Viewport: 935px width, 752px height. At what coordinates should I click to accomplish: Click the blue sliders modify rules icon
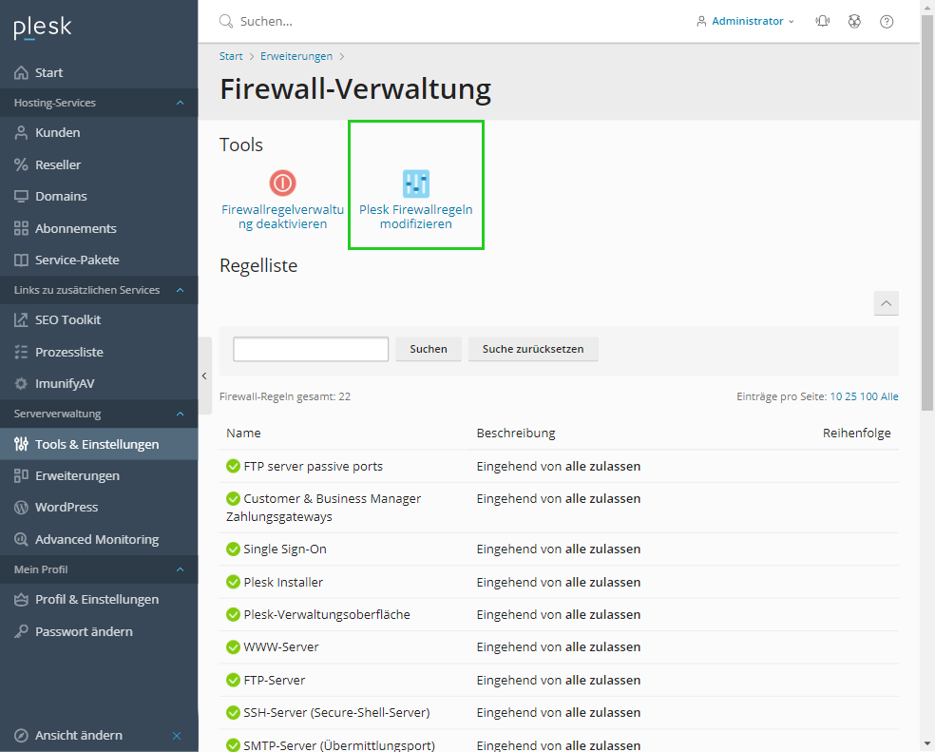coord(415,183)
